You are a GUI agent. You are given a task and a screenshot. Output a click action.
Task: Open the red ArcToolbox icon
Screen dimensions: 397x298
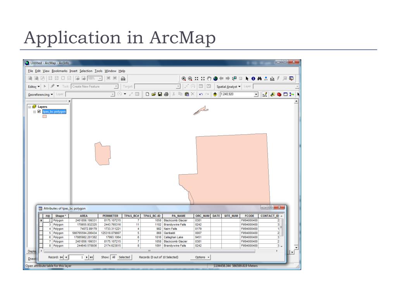pyautogui.click(x=279, y=94)
